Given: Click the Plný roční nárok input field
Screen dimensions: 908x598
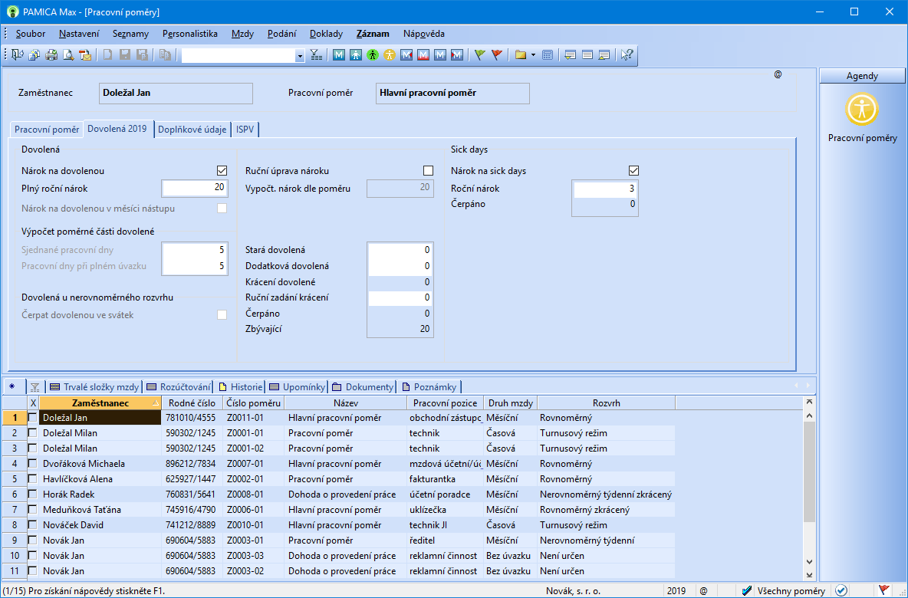Looking at the screenshot, I should pyautogui.click(x=194, y=188).
